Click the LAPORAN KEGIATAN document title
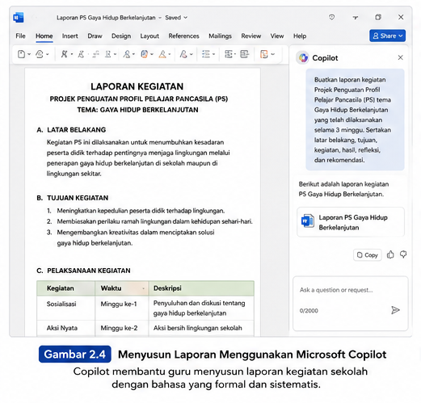Screen dimensions: 421x403 pyautogui.click(x=137, y=86)
